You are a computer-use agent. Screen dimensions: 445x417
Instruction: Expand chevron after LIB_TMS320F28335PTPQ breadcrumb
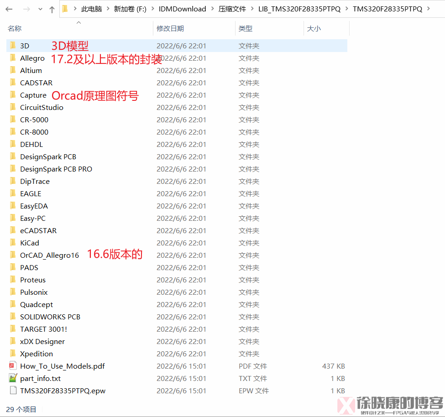coord(346,9)
